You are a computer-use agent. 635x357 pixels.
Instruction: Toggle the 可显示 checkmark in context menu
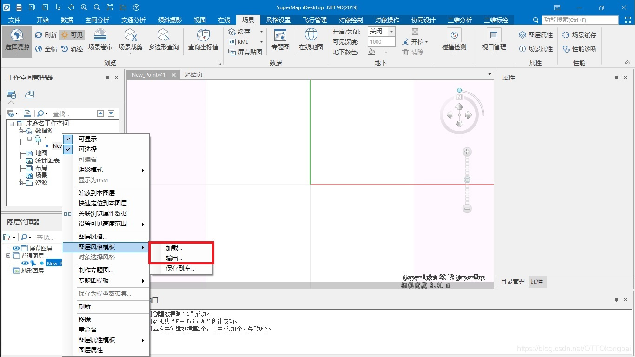coord(68,139)
